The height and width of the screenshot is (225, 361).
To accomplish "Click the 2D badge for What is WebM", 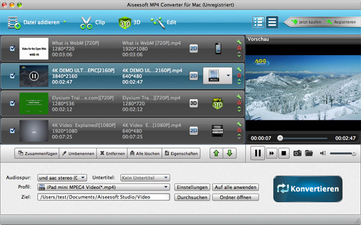I will click(x=194, y=48).
